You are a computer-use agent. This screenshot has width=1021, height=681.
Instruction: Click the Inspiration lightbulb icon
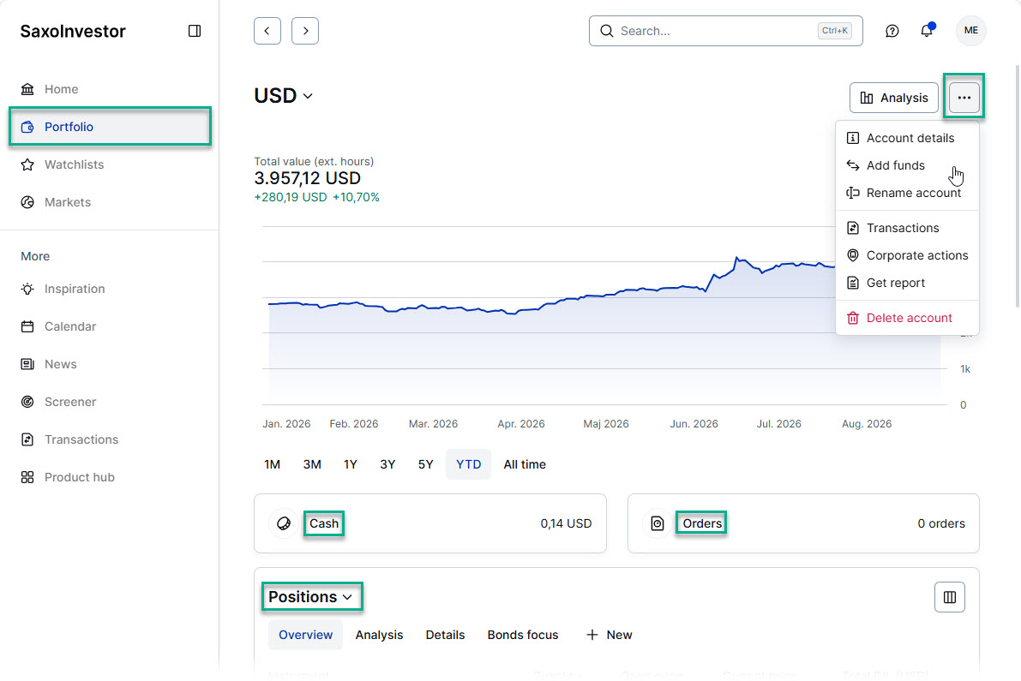click(x=27, y=289)
